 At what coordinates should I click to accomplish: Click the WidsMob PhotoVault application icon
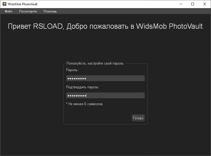pos(4,4)
